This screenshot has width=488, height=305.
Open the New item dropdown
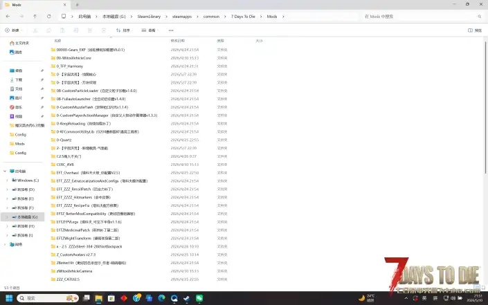tap(14, 30)
